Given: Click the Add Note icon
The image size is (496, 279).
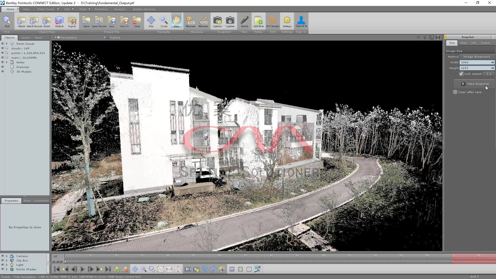Looking at the screenshot, I should [258, 22].
